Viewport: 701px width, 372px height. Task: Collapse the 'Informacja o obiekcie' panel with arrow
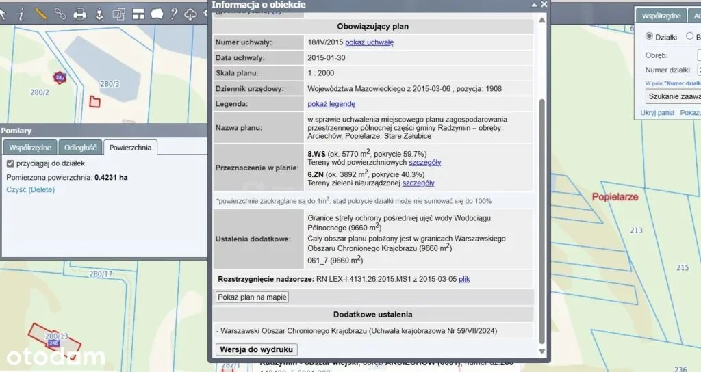(534, 5)
